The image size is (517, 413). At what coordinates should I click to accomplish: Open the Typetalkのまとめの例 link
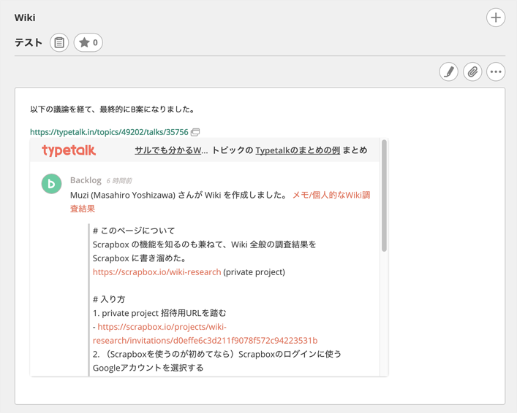[x=298, y=150]
